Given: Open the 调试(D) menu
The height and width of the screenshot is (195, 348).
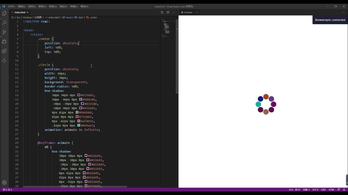Looking at the screenshot, I should pos(63,6).
